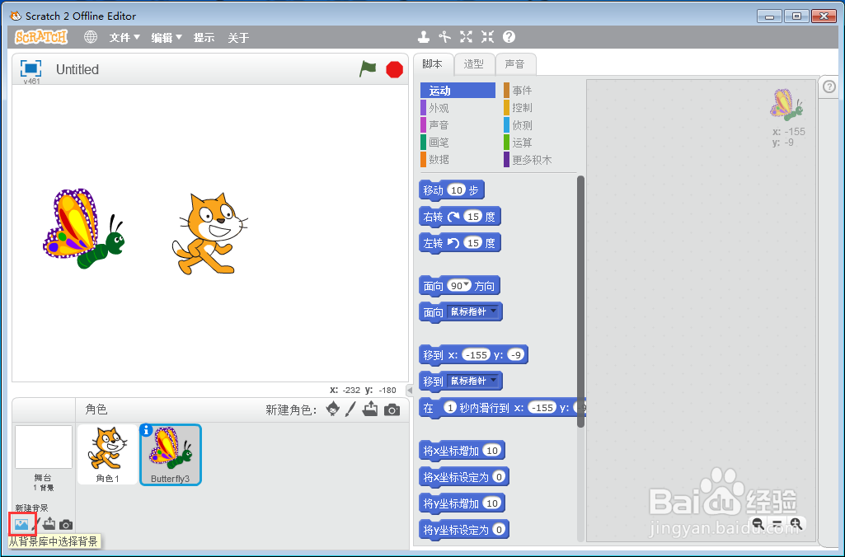Open the 文件 menu
Viewport: 845px width, 557px height.
tap(124, 37)
